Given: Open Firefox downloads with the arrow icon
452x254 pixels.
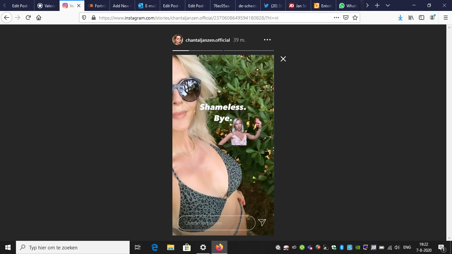Looking at the screenshot, I should 400,18.
